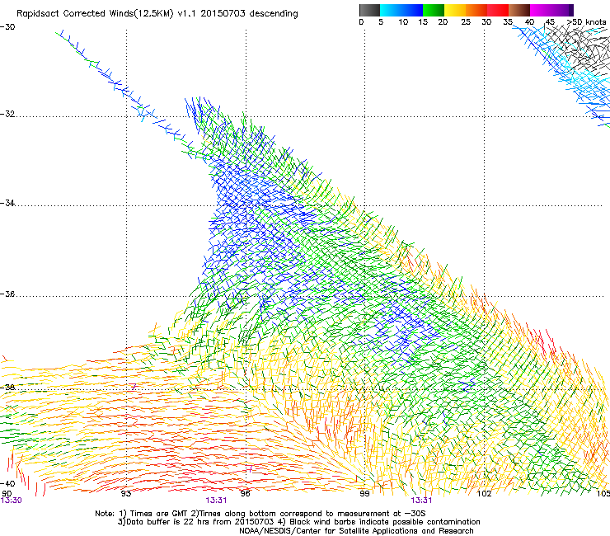This screenshot has height=536, width=610.
Task: Click the '96' longitude axis label
Action: [245, 494]
